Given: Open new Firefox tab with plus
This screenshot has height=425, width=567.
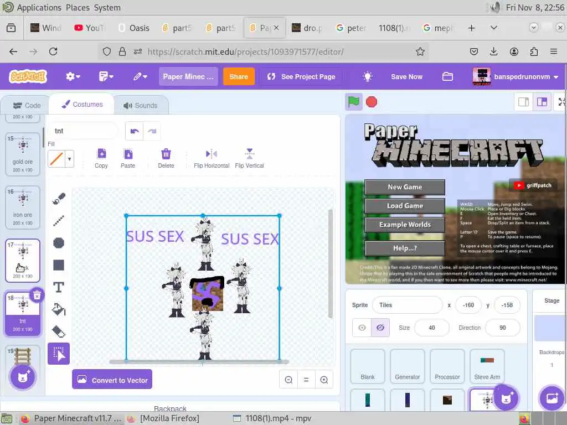Looking at the screenshot, I should (472, 28).
